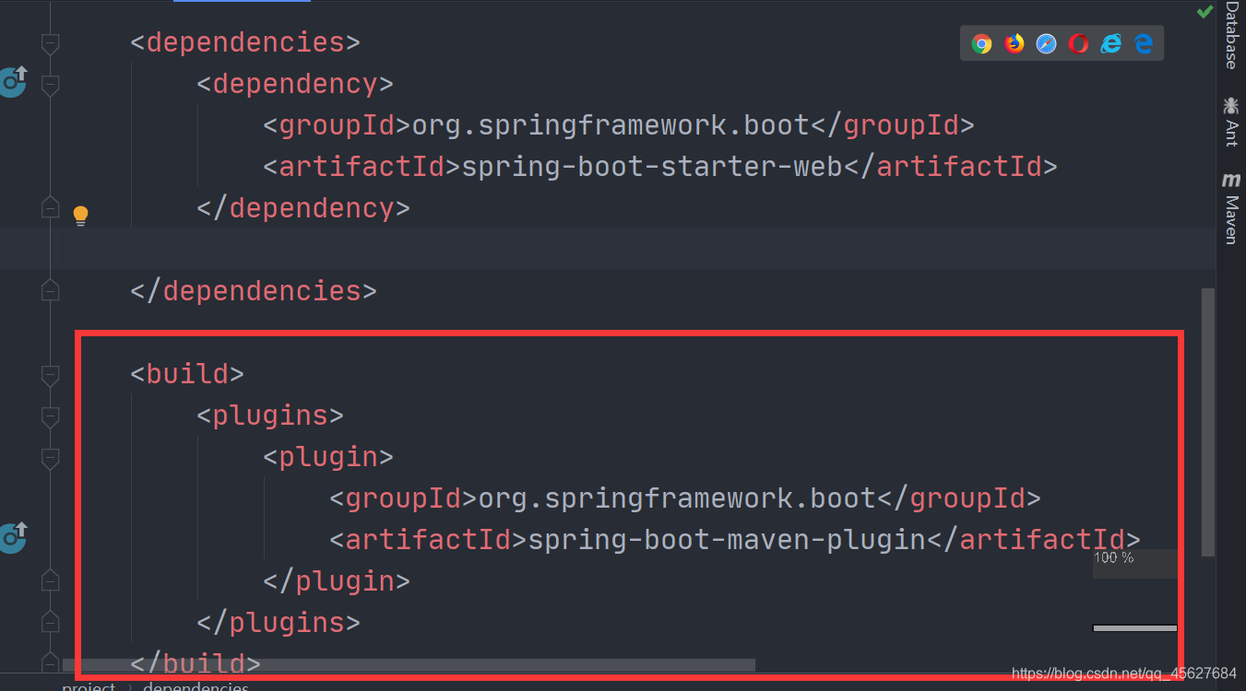1246x691 pixels.
Task: Open the pom preview in Firefox
Action: (1015, 43)
